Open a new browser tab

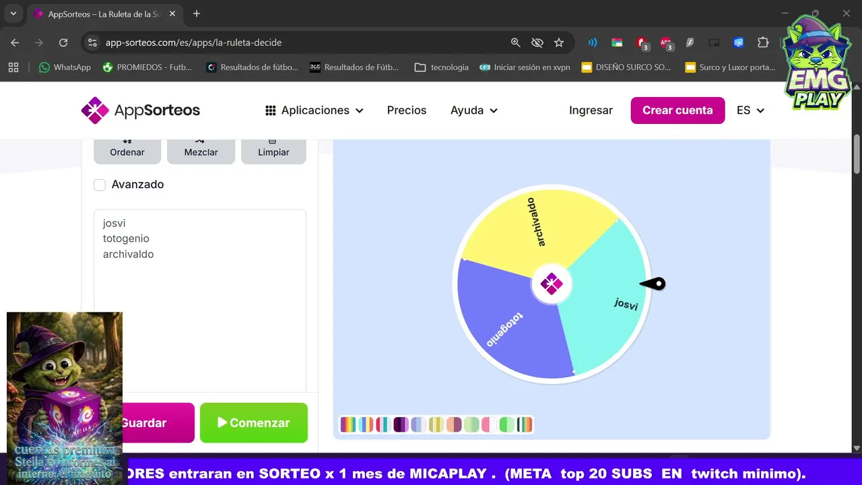[197, 13]
